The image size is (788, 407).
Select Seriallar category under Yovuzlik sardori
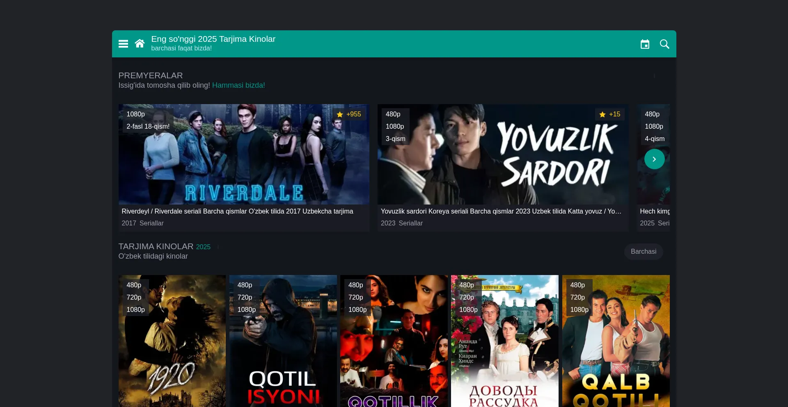point(410,223)
